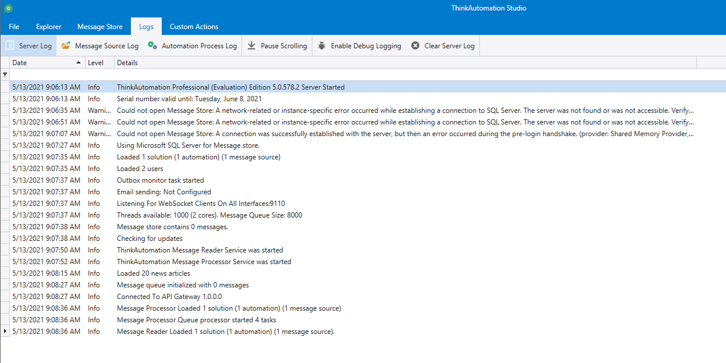Click the current row arrow indicator on last row
Viewport: 726px width, 363px height.
point(6,331)
